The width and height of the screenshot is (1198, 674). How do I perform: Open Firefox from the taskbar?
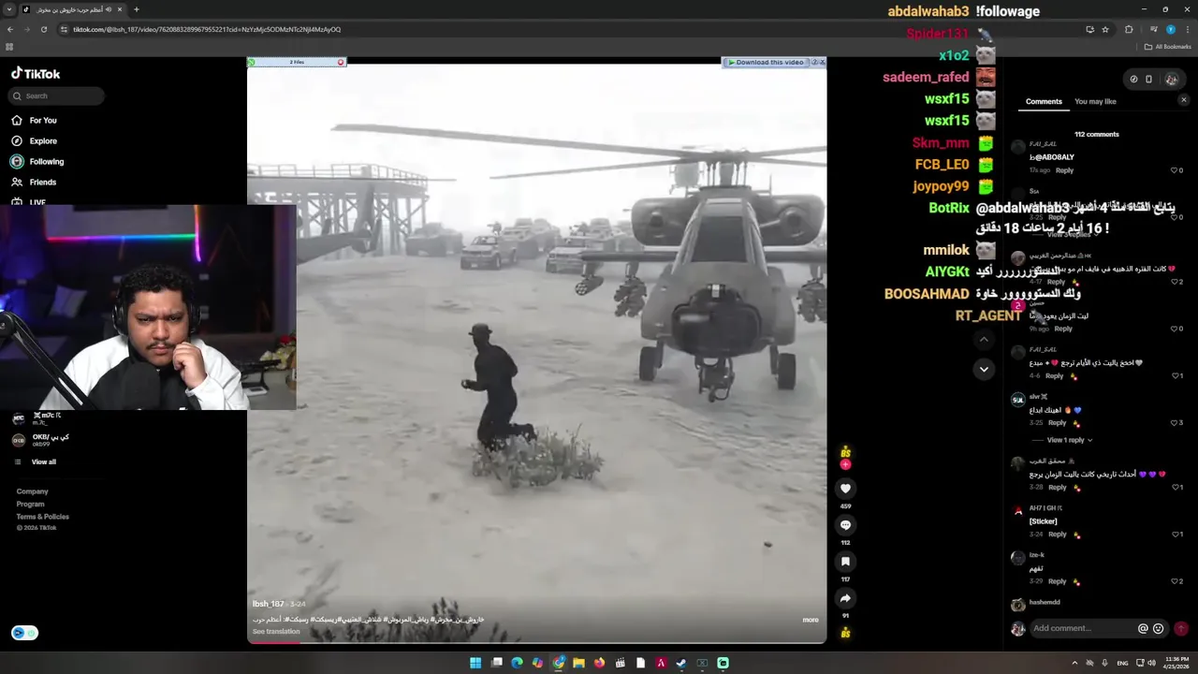599,663
